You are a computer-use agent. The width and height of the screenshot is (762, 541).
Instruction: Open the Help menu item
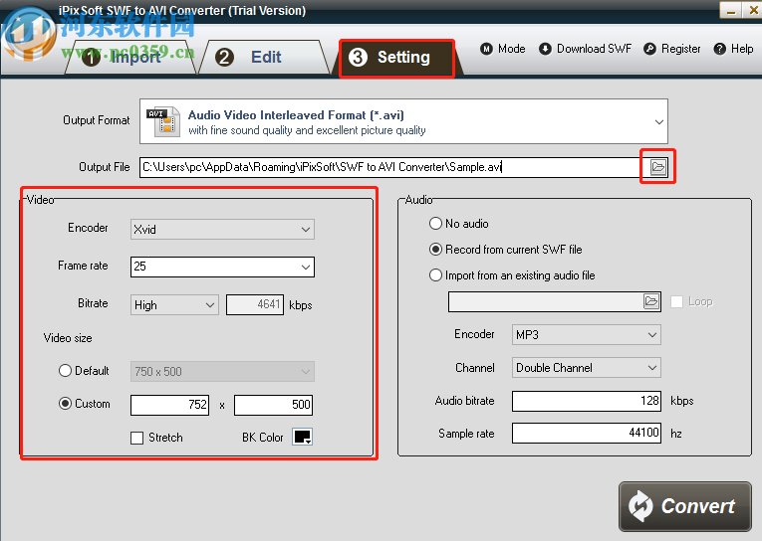tap(734, 49)
